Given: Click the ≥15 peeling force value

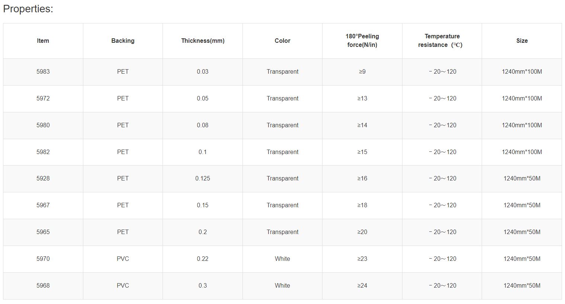Looking at the screenshot, I should 362,152.
